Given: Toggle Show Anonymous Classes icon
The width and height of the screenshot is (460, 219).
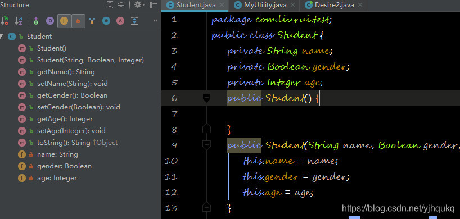Looking at the screenshot, I should 92,21.
